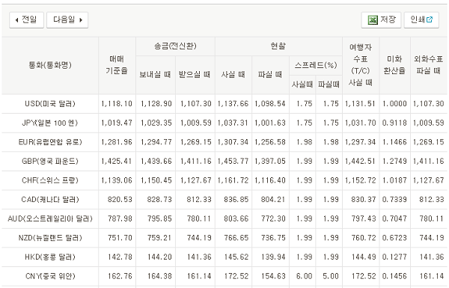Click USD traveler's check rate 1,131.51
The width and height of the screenshot is (449, 288).
(360, 104)
